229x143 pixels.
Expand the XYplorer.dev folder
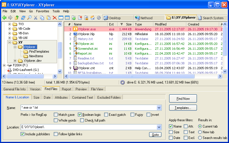(15, 61)
